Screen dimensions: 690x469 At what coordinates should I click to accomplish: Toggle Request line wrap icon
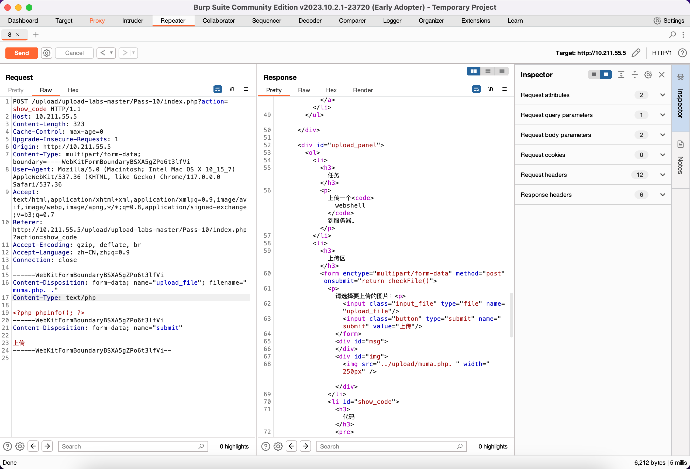[x=217, y=89]
